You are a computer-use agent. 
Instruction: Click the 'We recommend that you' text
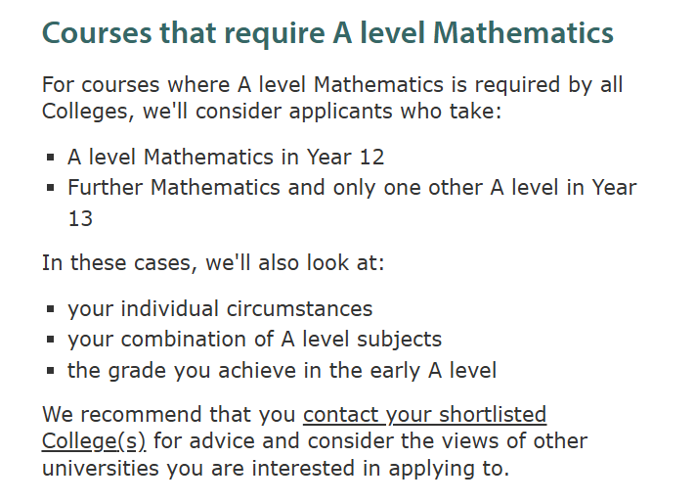(x=170, y=415)
